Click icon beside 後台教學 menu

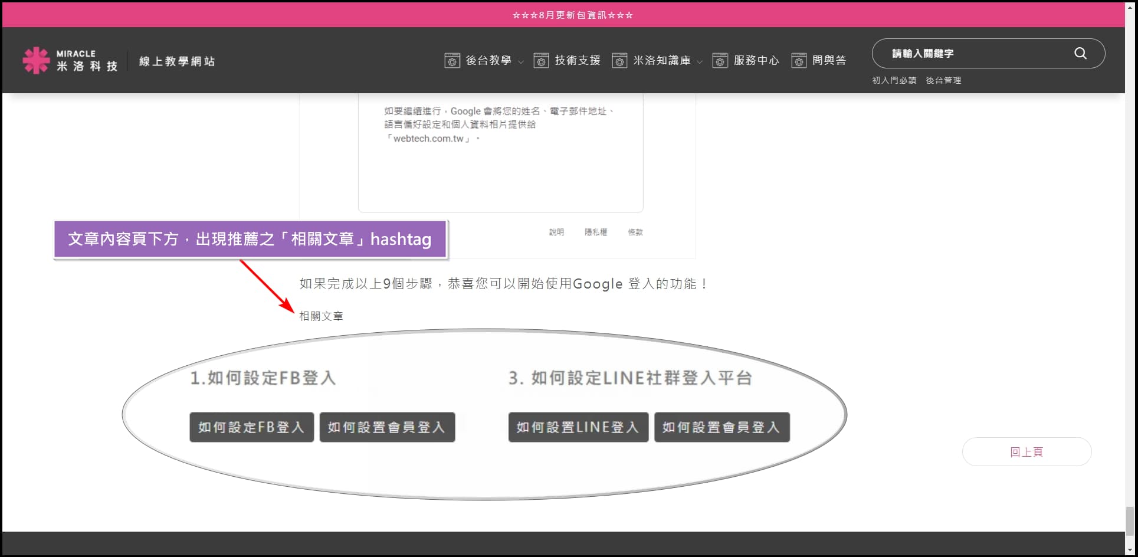[x=452, y=60]
